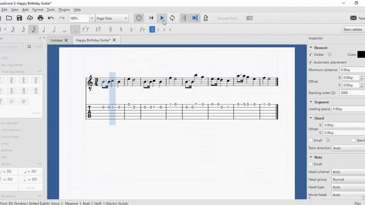Click the Stacking order field

(352, 93)
